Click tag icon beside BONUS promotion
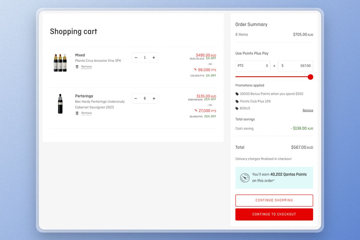The height and width of the screenshot is (240, 360). [x=237, y=108]
